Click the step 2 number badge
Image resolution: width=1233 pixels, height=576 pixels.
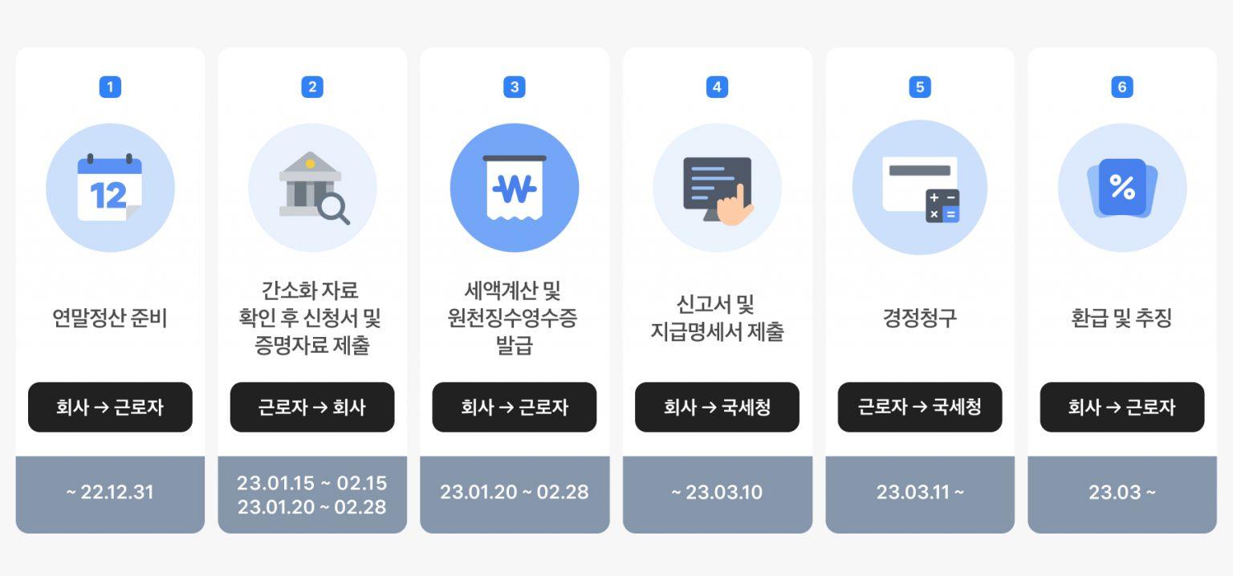(x=312, y=87)
